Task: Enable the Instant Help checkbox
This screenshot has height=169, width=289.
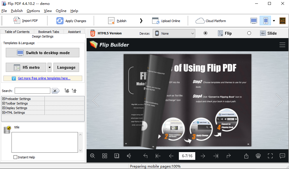Action: tap(16, 157)
